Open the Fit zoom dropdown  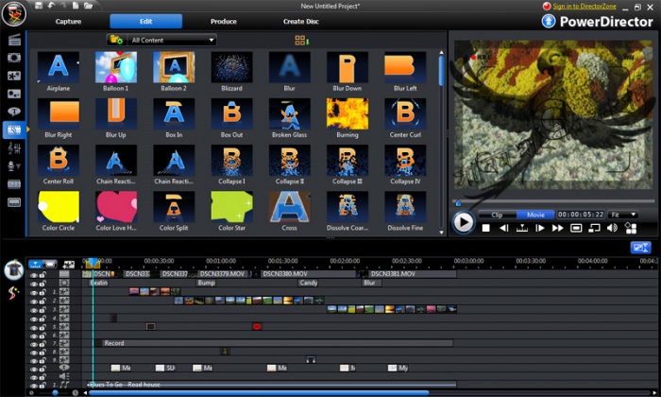(623, 215)
